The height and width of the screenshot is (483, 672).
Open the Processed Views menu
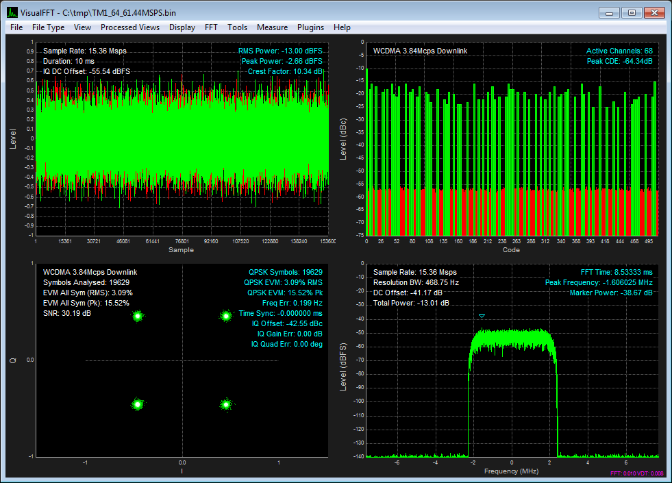tap(129, 27)
